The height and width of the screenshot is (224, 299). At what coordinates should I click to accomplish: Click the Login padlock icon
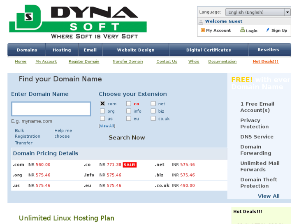[242, 30]
